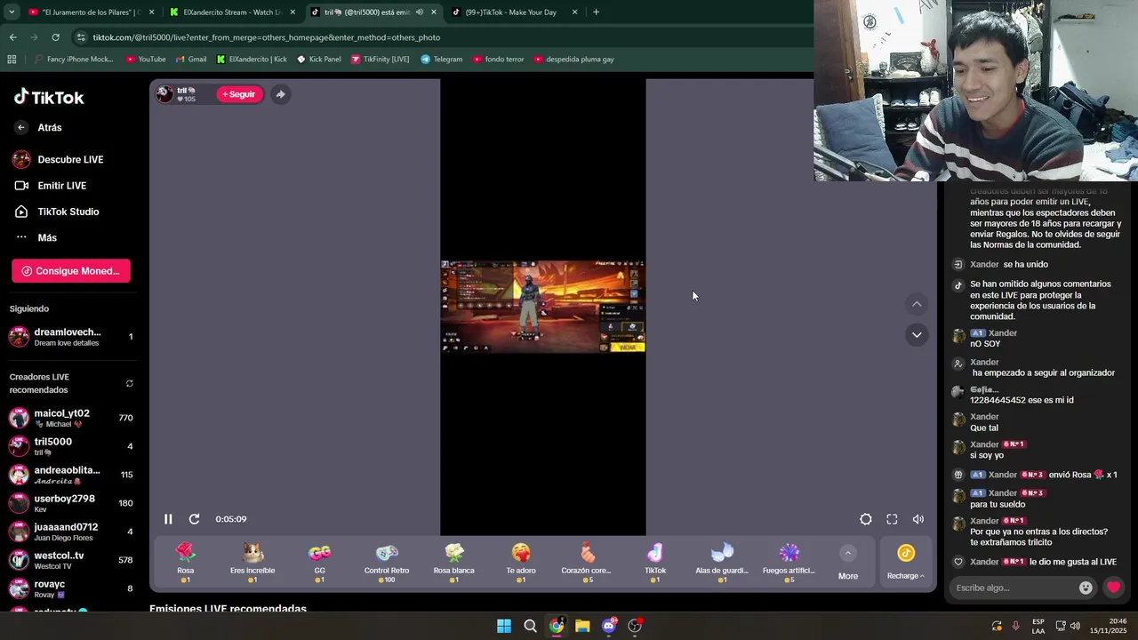Open File Explorer from taskbar
Image resolution: width=1138 pixels, height=640 pixels.
coord(582,626)
